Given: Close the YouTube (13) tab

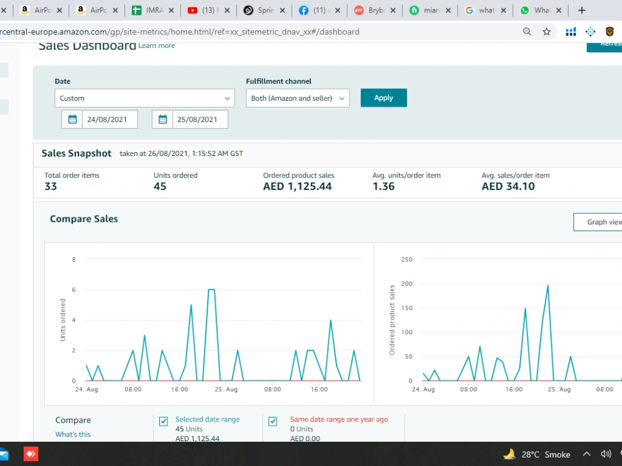Looking at the screenshot, I should [227, 11].
